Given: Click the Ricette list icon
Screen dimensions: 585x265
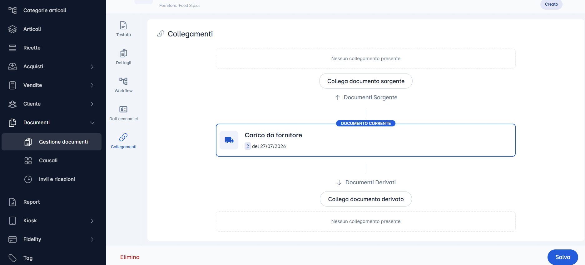Looking at the screenshot, I should click(x=12, y=48).
